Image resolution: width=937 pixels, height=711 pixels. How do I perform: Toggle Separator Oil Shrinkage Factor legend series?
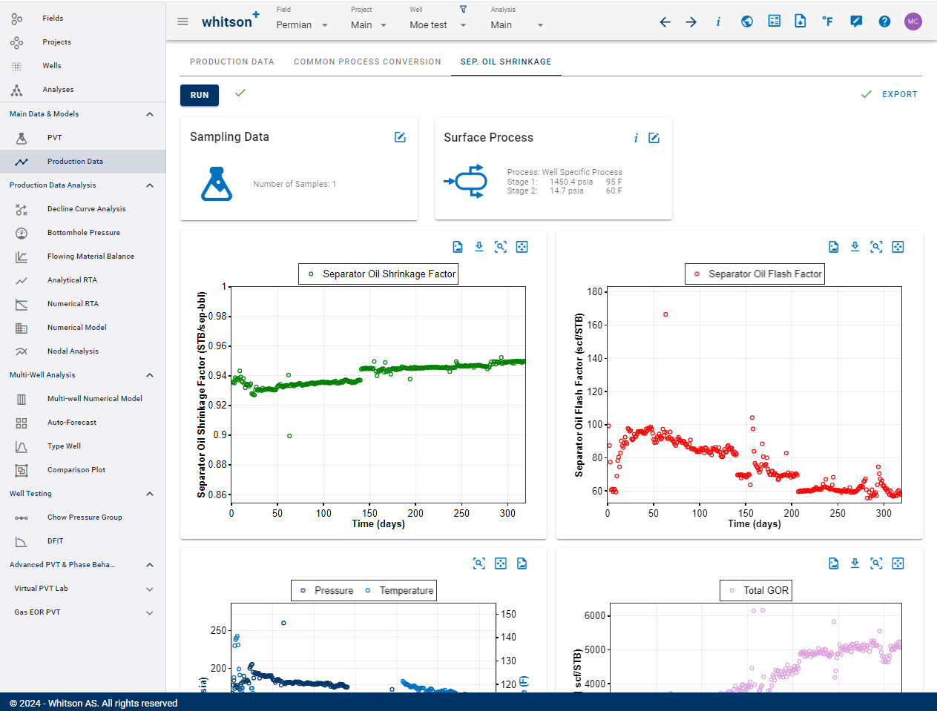tap(379, 274)
